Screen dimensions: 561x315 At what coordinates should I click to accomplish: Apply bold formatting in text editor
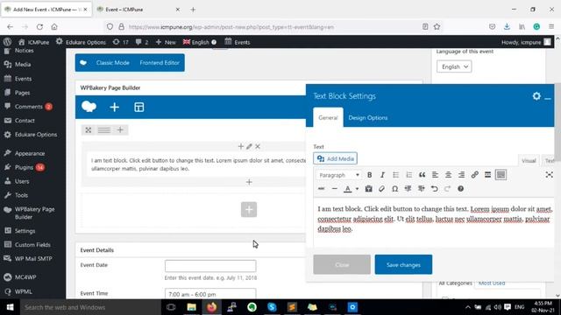coord(369,175)
